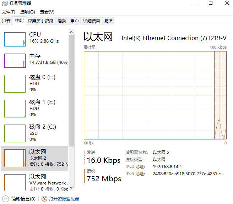Open the 选项(O) menu
This screenshot has height=204, width=233.
coord(28,12)
